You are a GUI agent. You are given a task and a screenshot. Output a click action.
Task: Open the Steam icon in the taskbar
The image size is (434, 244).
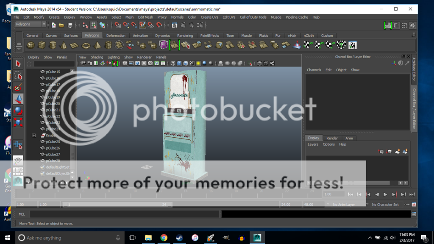[x=179, y=238]
